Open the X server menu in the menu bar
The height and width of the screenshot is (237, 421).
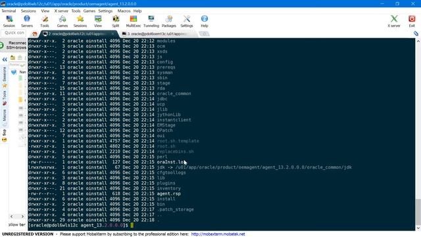point(61,11)
